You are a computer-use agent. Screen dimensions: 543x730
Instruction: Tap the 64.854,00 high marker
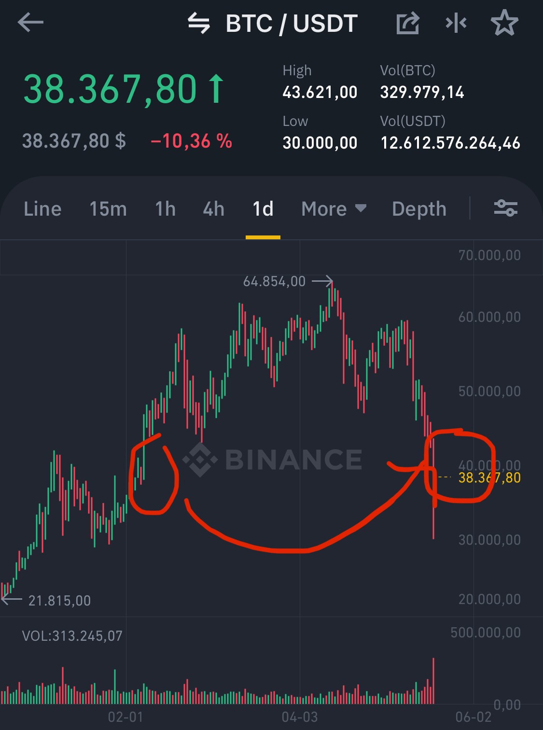click(274, 281)
